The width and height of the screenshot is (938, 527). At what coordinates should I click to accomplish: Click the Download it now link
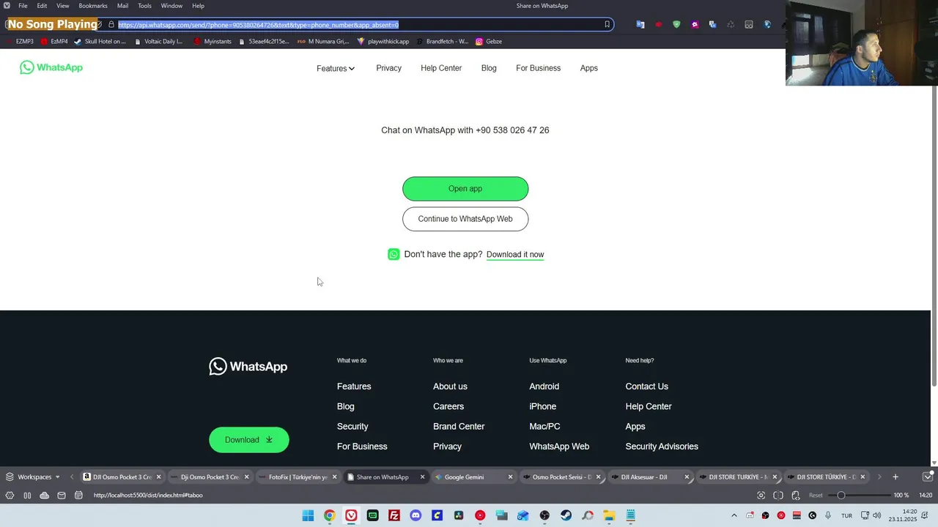tap(515, 255)
